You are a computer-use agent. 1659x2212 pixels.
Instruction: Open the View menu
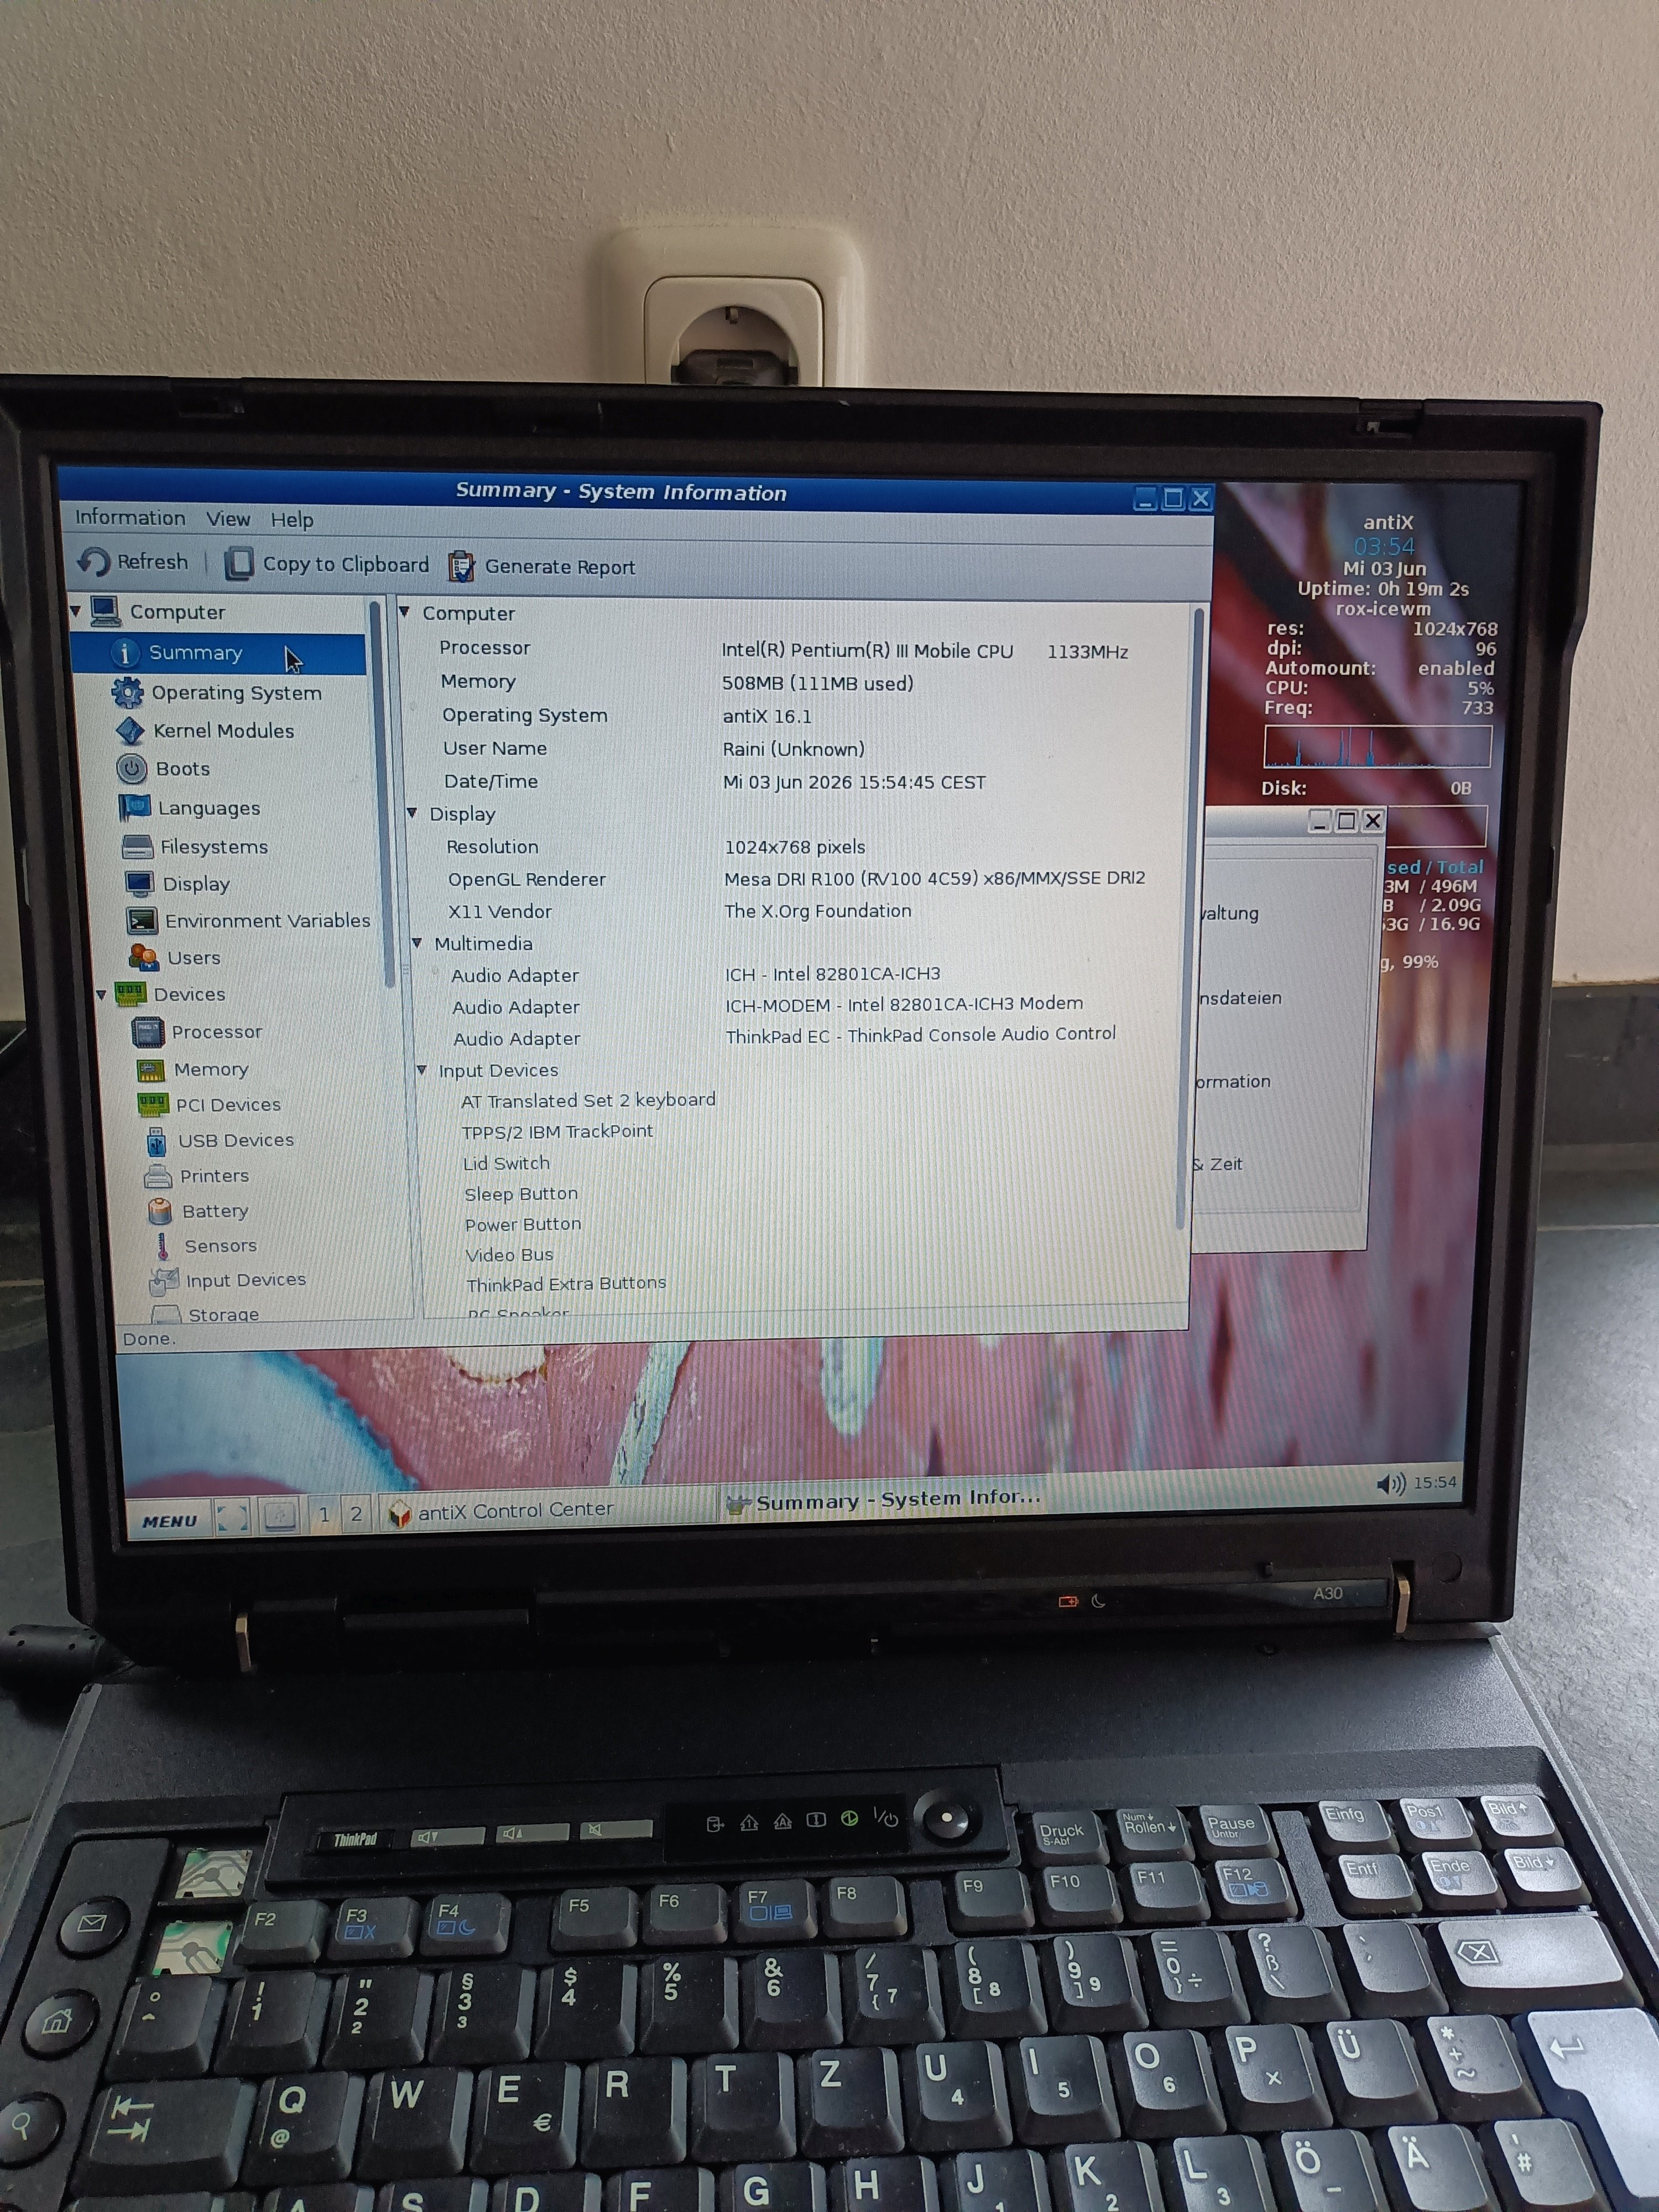tap(228, 519)
